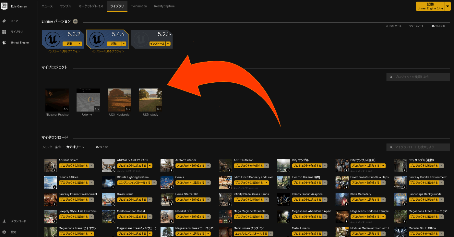
Task: Show info icon on Clouds Lighting System thumbnail
Action: tap(113, 187)
